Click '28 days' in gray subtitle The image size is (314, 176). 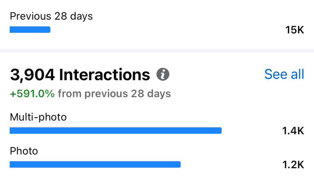click(151, 94)
